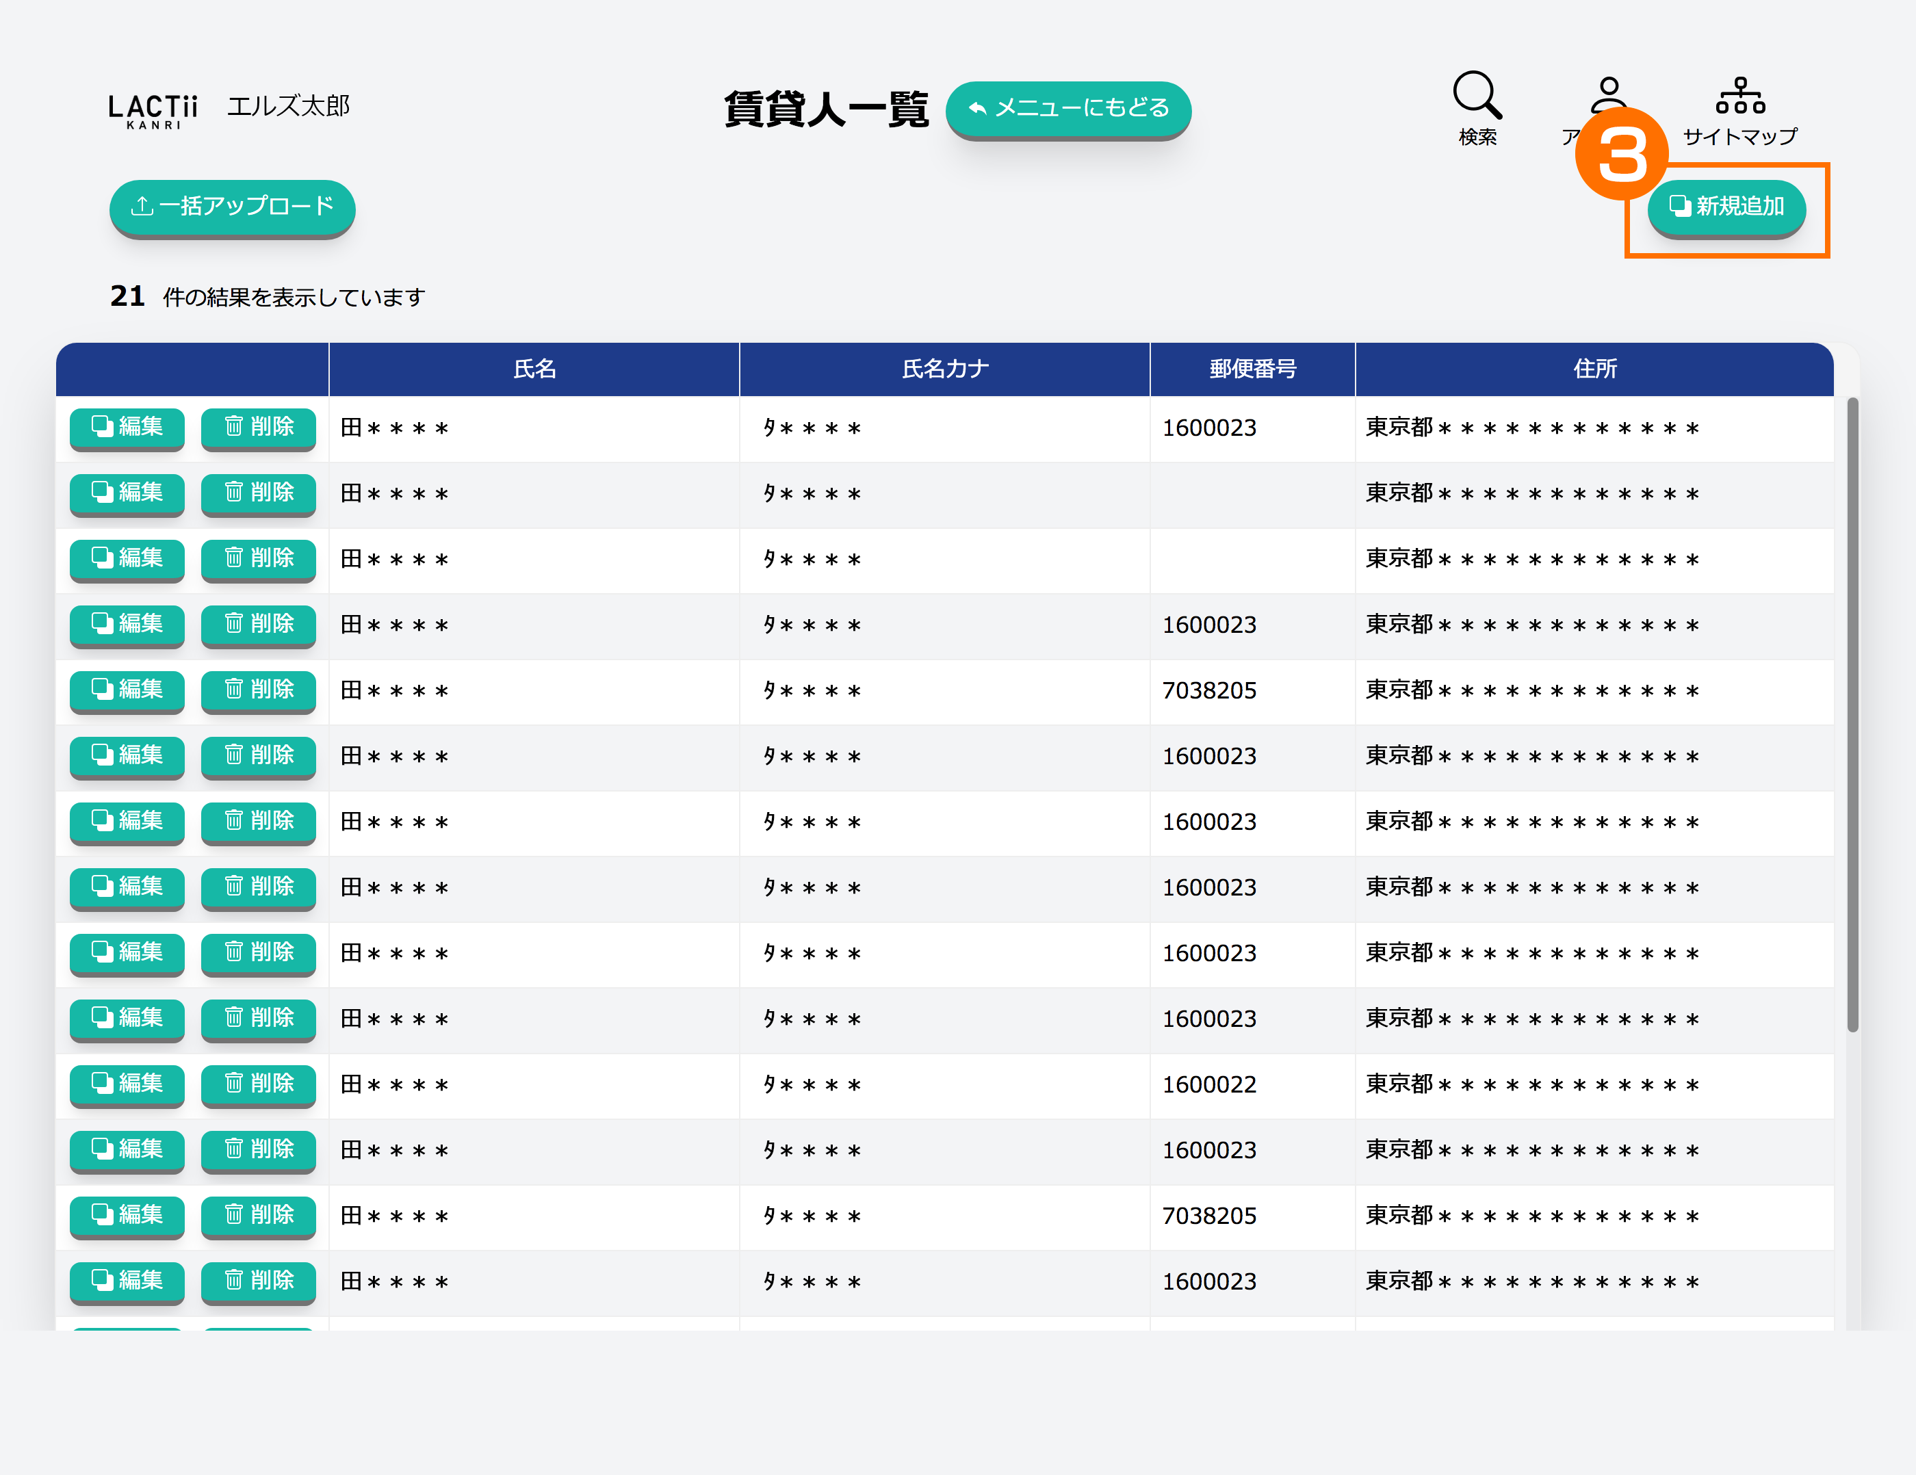Viewport: 1916px width, 1475px height.
Task: Click the trash icon in second row
Action: click(233, 492)
